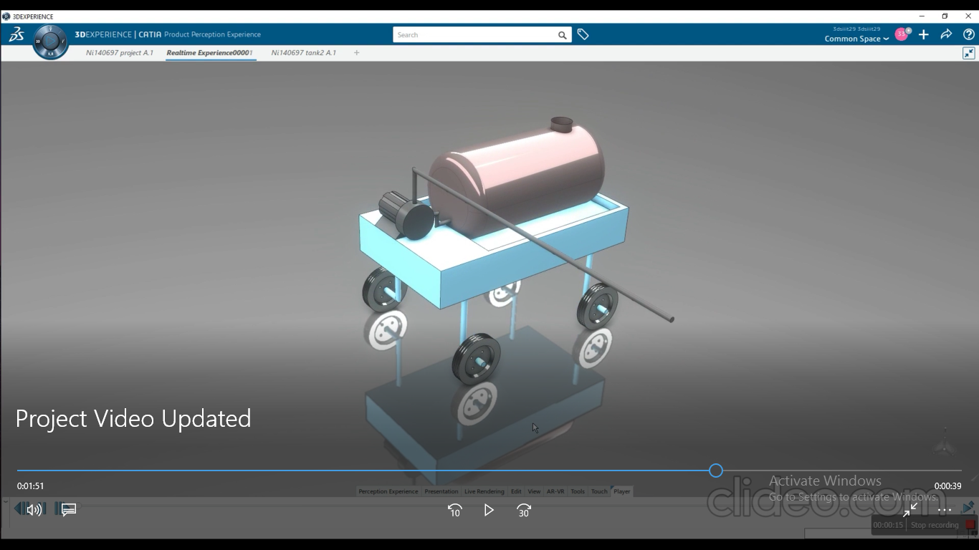Open more options ellipsis in player
Screen dimensions: 979x550
(x=945, y=510)
